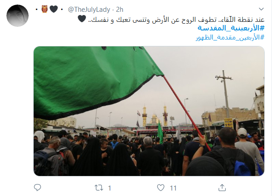Open the round profile avatar picture
Image resolution: width=272 pixels, height=196 pixels.
[18, 15]
